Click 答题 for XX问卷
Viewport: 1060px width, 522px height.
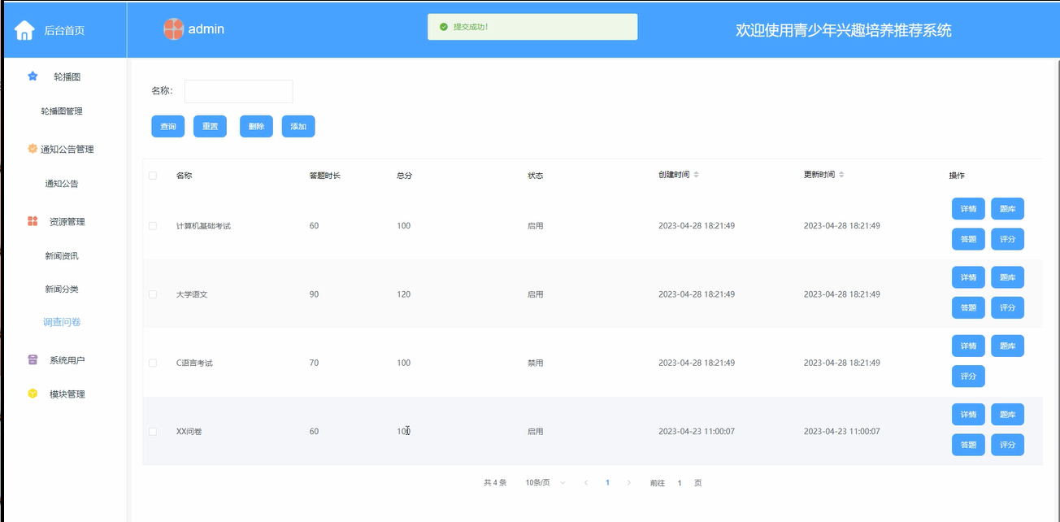(968, 445)
